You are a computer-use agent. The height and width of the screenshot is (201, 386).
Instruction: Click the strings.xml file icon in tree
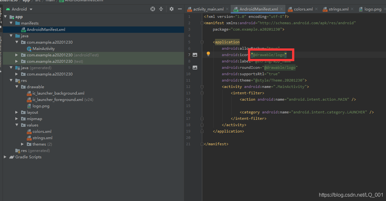click(29, 138)
